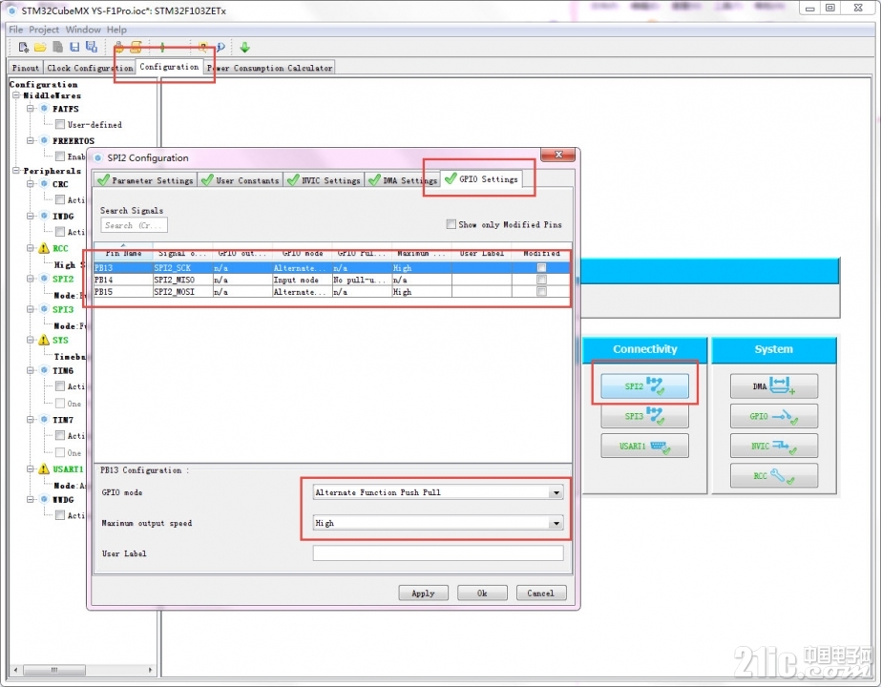Image resolution: width=881 pixels, height=687 pixels.
Task: Click the USART1 warning icon in tree
Action: [44, 468]
